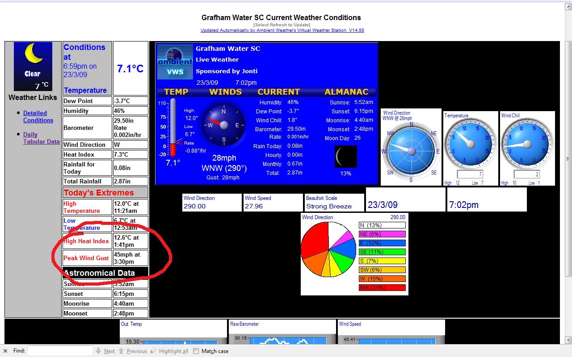Click the NE (6%) magenta legend swatch

click(x=382, y=234)
